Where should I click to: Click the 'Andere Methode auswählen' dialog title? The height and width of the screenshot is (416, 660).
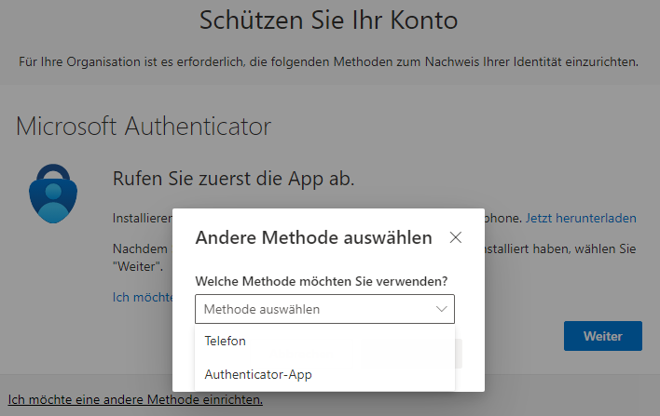pyautogui.click(x=313, y=237)
